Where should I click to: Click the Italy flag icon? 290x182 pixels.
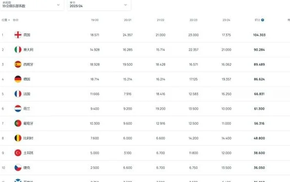coord(18,50)
